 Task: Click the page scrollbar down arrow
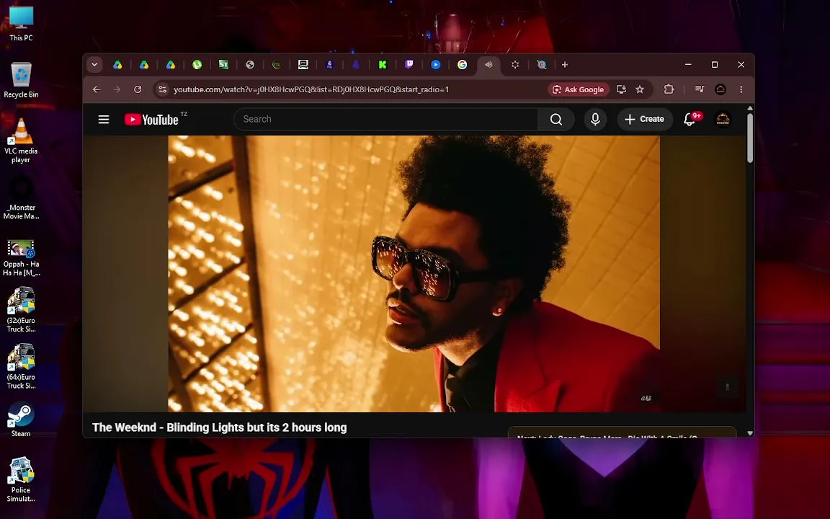click(750, 433)
